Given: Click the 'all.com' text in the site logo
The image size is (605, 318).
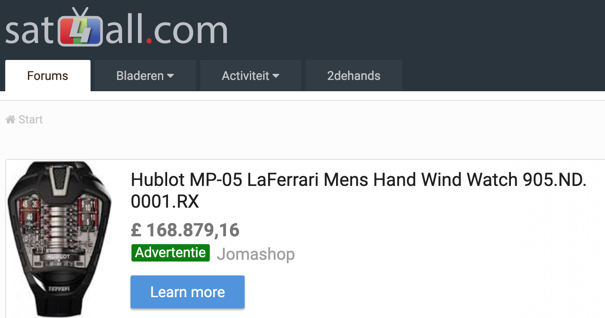Looking at the screenshot, I should 167,30.
